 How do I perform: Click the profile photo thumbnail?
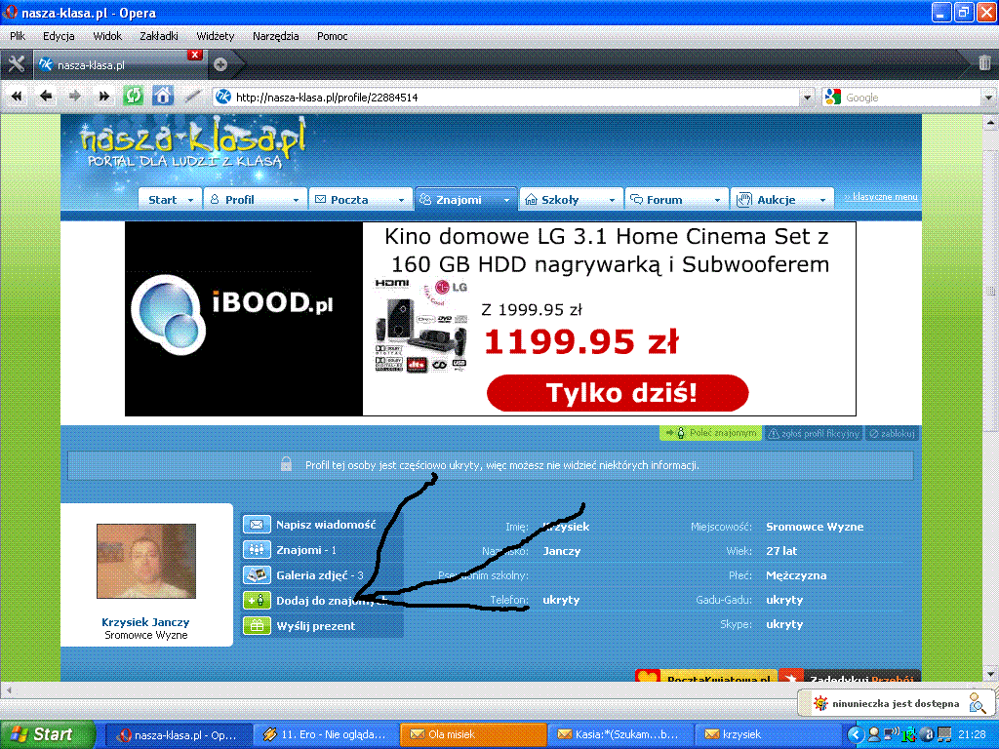coord(146,561)
